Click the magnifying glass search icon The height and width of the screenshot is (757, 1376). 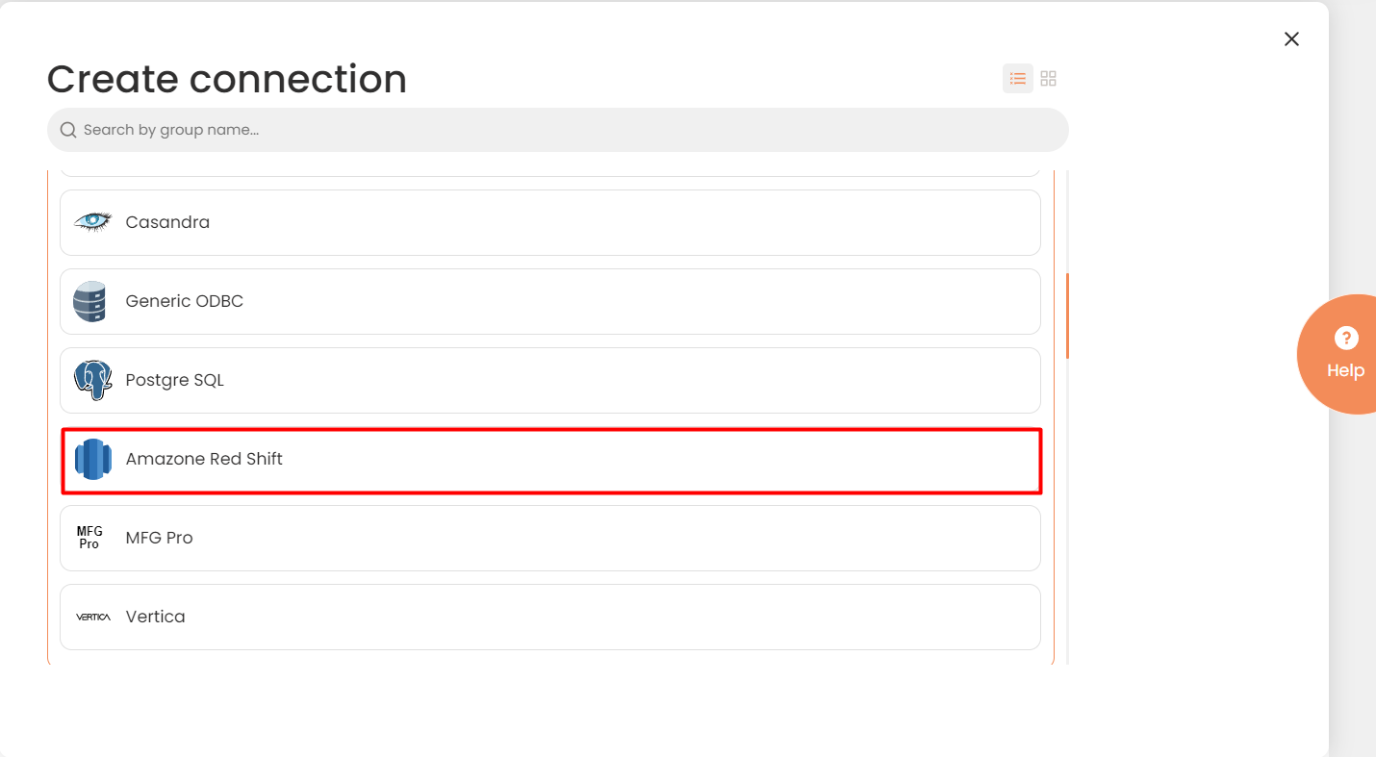tap(68, 130)
